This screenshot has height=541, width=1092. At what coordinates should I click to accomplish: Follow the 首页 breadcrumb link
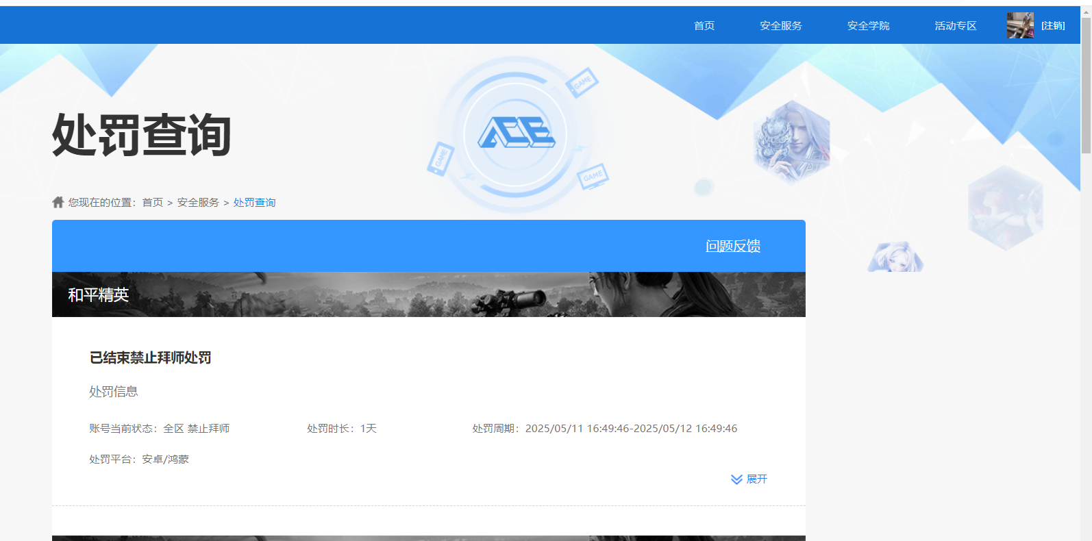pos(152,203)
